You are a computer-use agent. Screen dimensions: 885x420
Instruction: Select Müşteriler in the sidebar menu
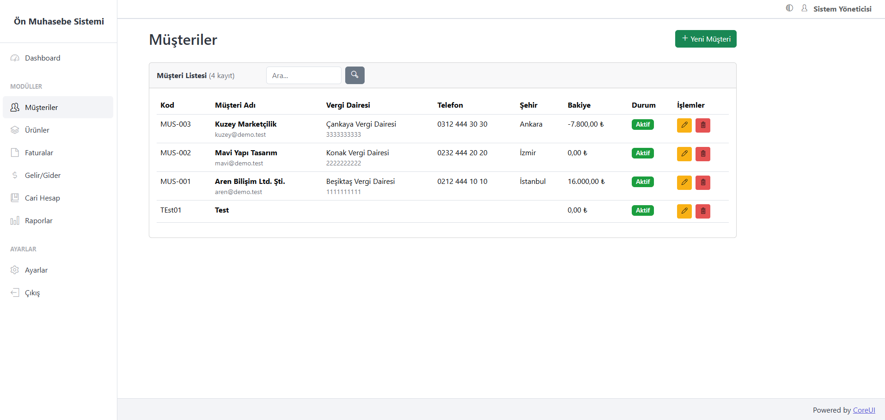58,107
